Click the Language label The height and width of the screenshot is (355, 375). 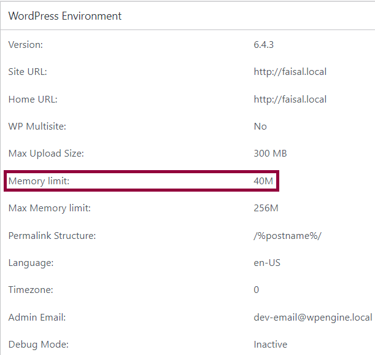click(x=31, y=263)
